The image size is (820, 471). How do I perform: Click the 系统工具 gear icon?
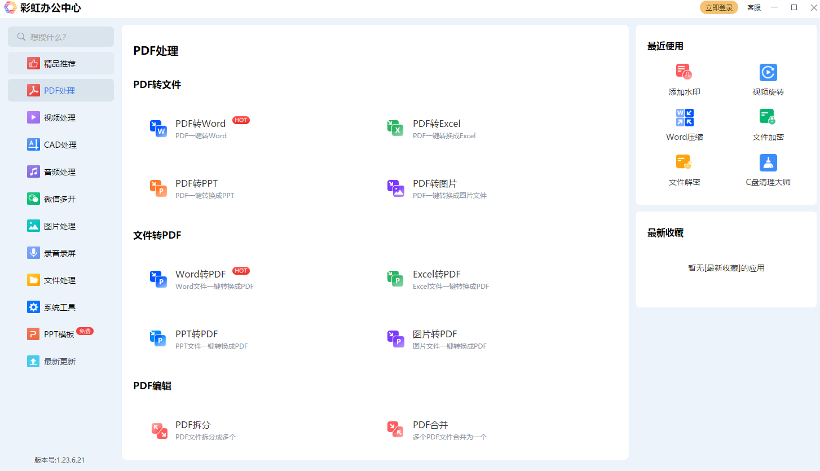point(33,307)
